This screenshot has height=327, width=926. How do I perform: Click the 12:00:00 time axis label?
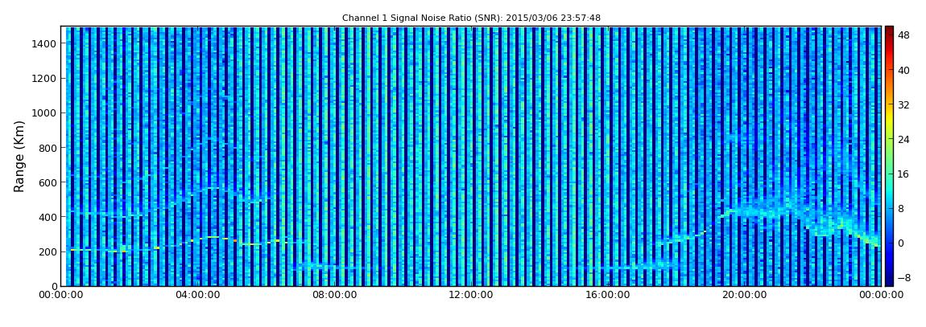471,295
